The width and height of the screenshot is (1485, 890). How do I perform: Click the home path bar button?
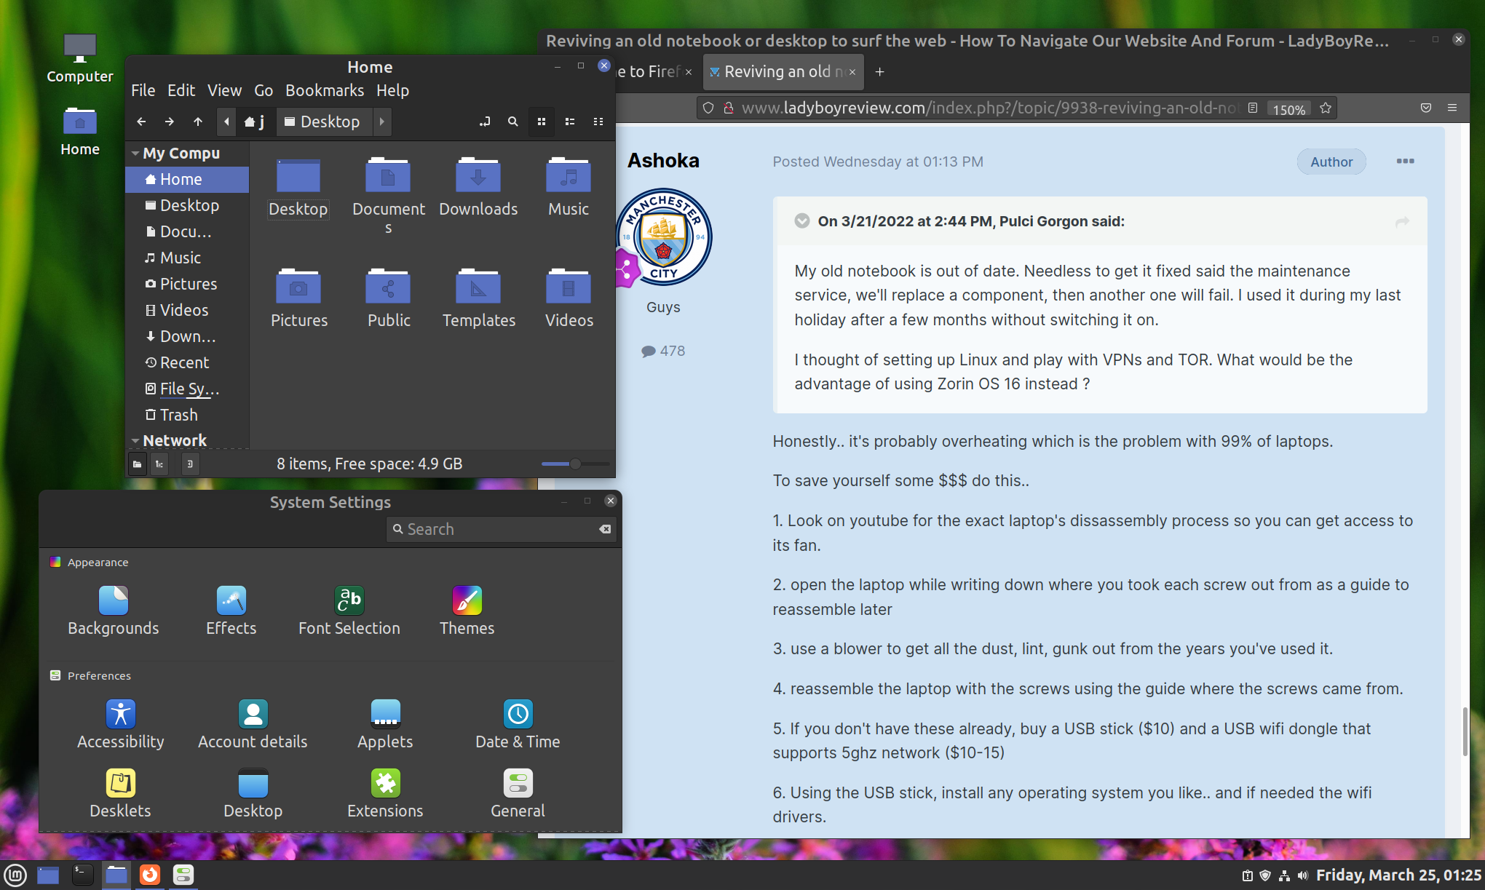[255, 122]
